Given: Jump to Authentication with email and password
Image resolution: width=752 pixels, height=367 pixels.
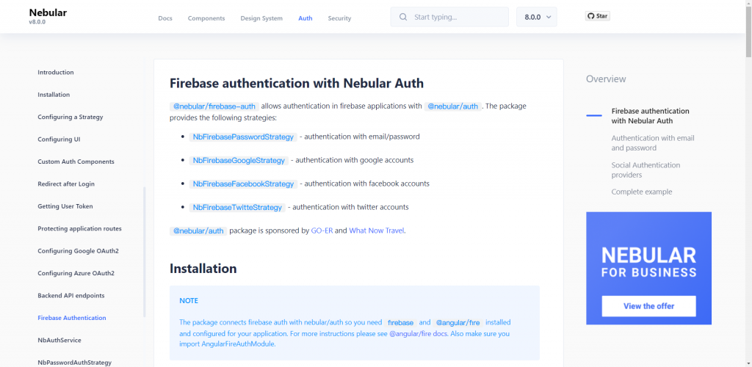Looking at the screenshot, I should coord(653,143).
